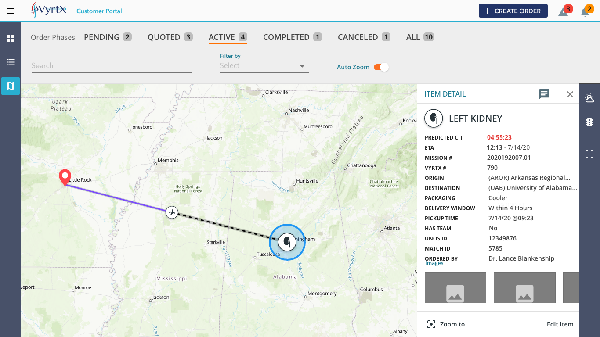Click the kidney marker near Birmingham
Viewport: 600px width, 337px height.
coord(287,242)
